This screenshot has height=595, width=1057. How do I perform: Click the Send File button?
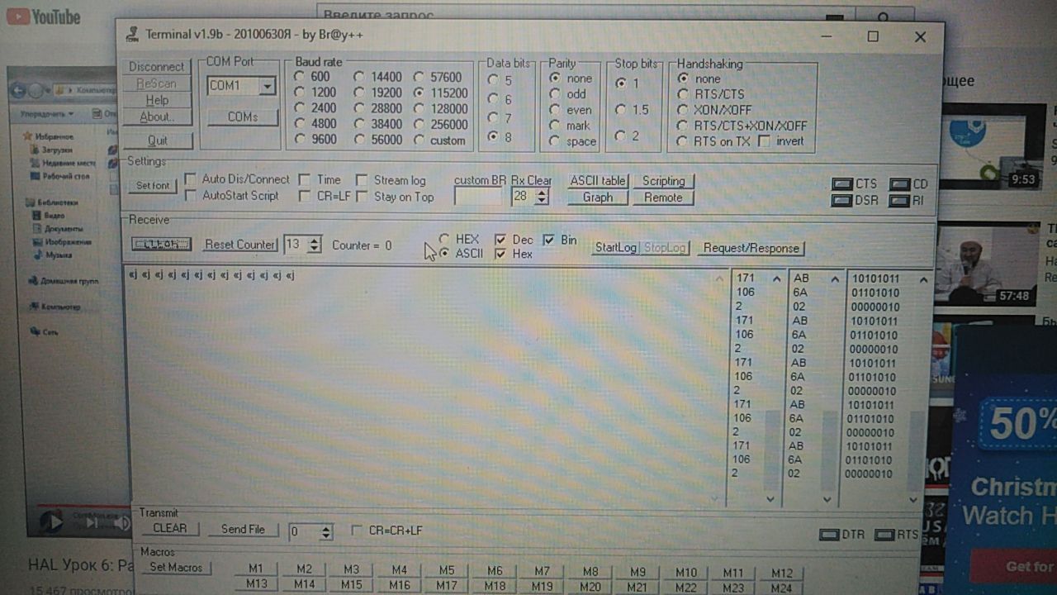(x=243, y=530)
